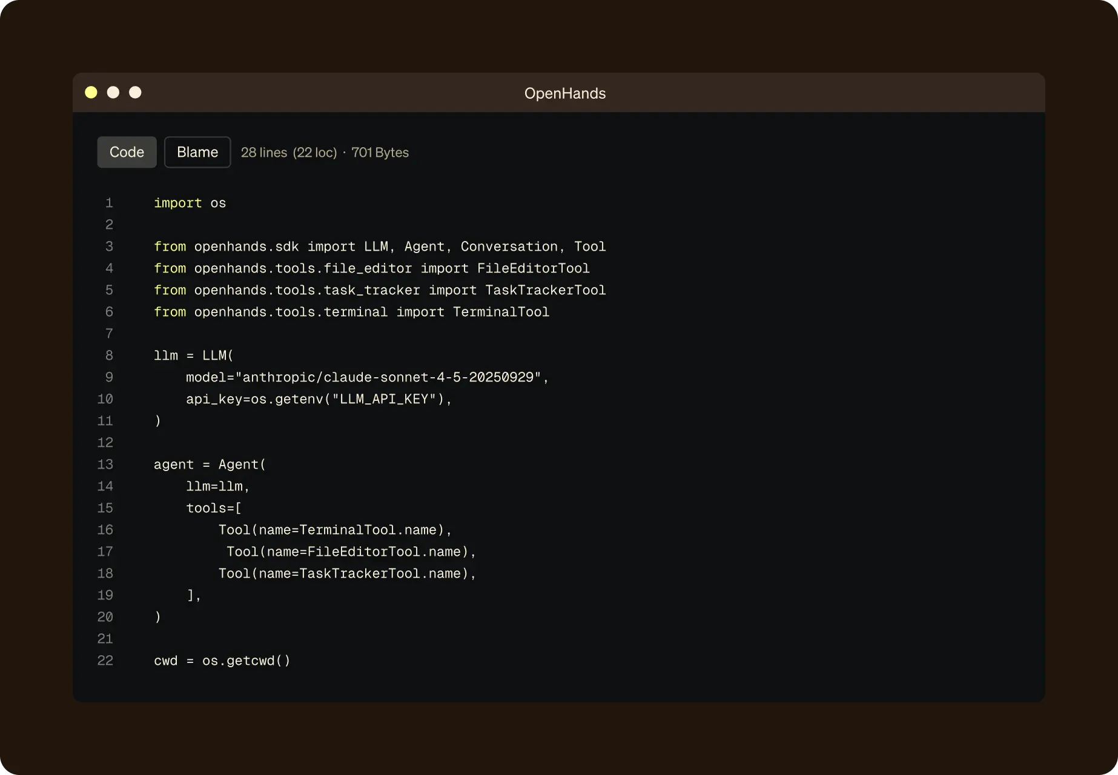This screenshot has height=775, width=1118.
Task: Select line number 13 in gutter
Action: tap(105, 464)
